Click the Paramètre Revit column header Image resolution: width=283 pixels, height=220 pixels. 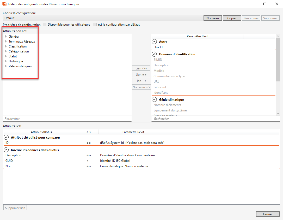tap(197, 36)
